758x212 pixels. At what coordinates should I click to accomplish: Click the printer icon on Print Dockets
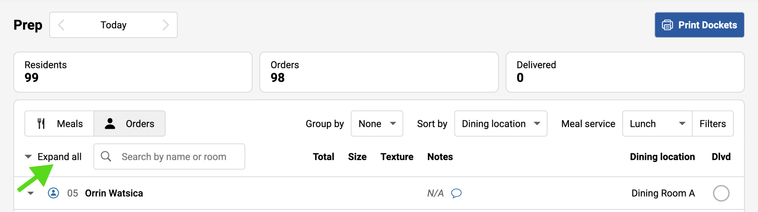coord(667,25)
